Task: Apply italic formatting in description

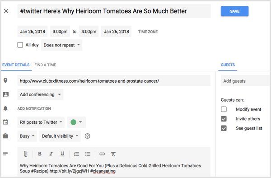Action: coord(51,154)
